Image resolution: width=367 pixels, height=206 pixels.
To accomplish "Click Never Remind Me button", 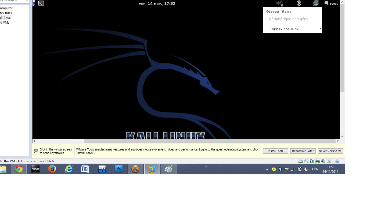I will click(x=330, y=151).
